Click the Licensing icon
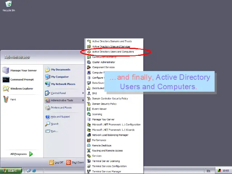The width and height of the screenshot is (232, 174). pos(89,114)
